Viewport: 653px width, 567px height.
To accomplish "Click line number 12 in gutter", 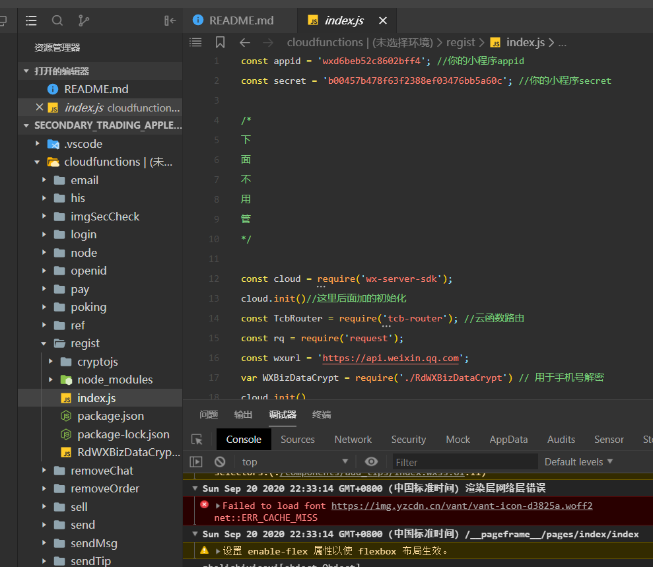I will pyautogui.click(x=214, y=279).
